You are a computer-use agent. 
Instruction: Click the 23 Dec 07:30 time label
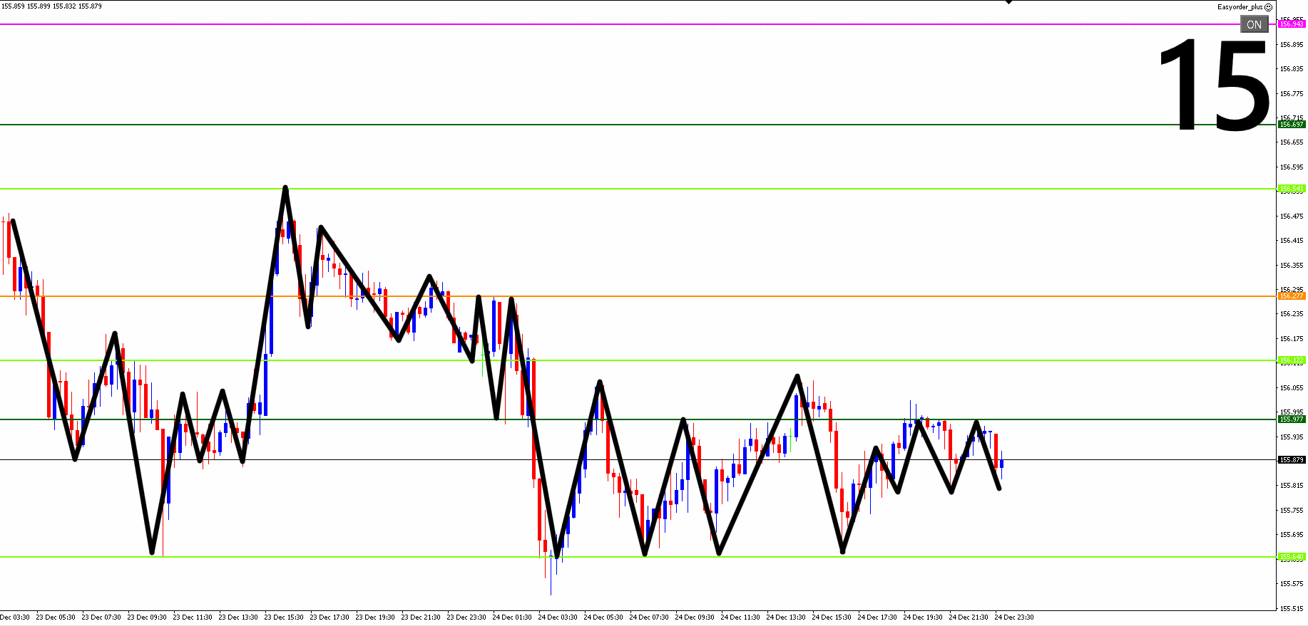coord(101,617)
